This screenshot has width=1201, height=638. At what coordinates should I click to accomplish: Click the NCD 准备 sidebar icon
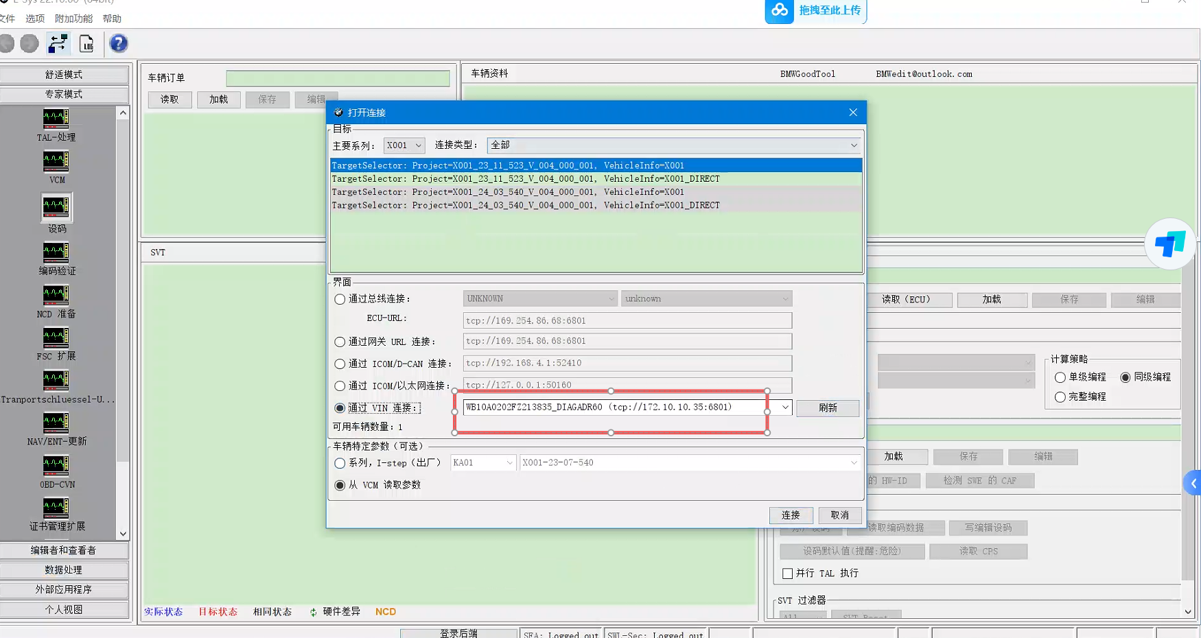click(56, 296)
